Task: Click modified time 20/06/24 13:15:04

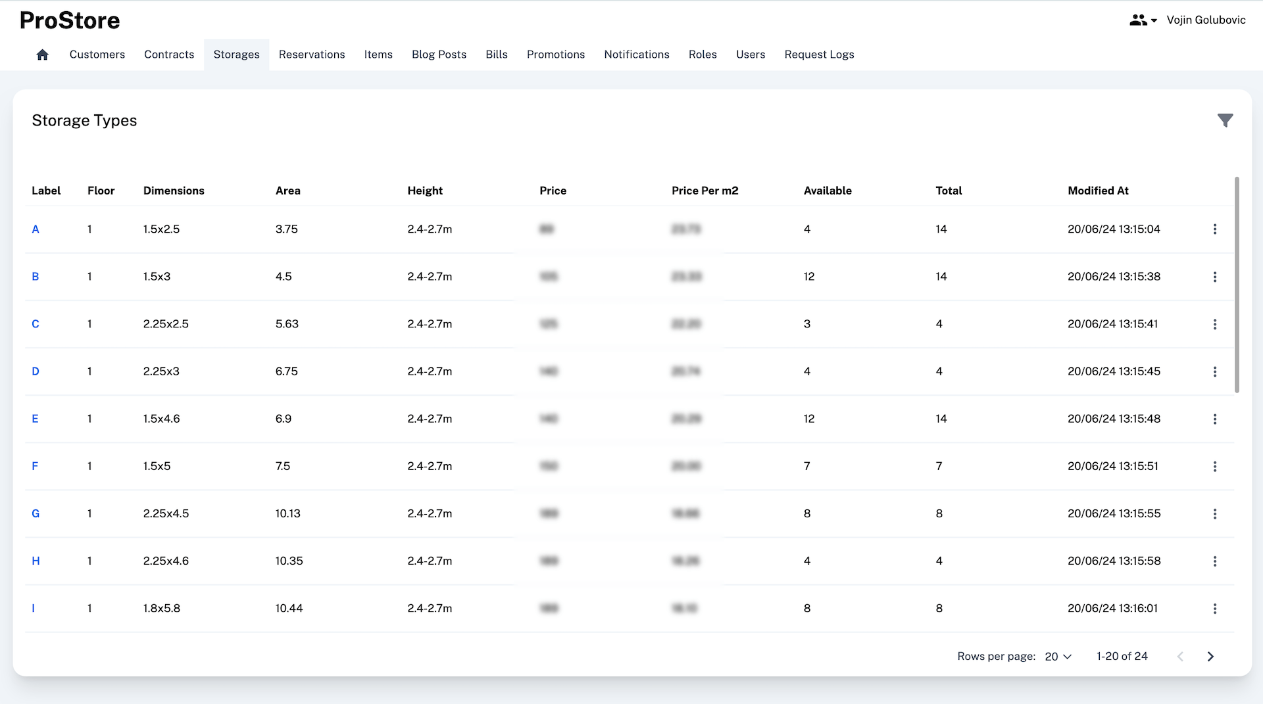Action: [1114, 229]
